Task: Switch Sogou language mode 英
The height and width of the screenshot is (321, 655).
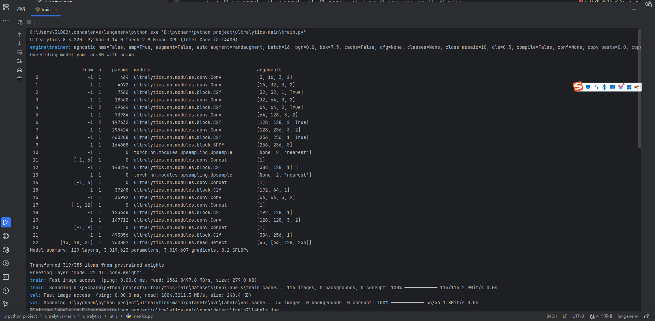Action: pyautogui.click(x=588, y=87)
